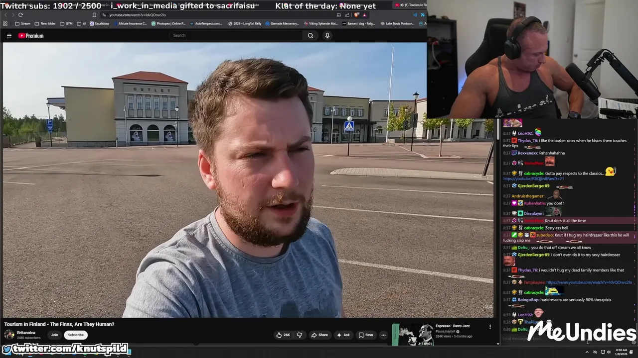The image size is (638, 358).
Task: Open the Espresso - Retro Jazz thumbnail
Action: pos(413,335)
